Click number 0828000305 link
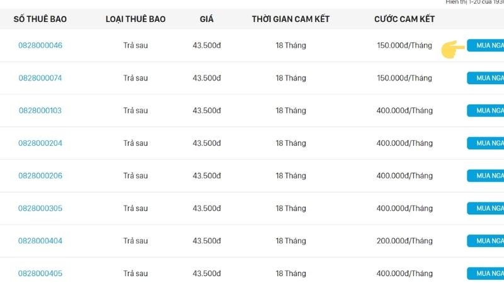Image resolution: width=504 pixels, height=283 pixels. [40, 208]
